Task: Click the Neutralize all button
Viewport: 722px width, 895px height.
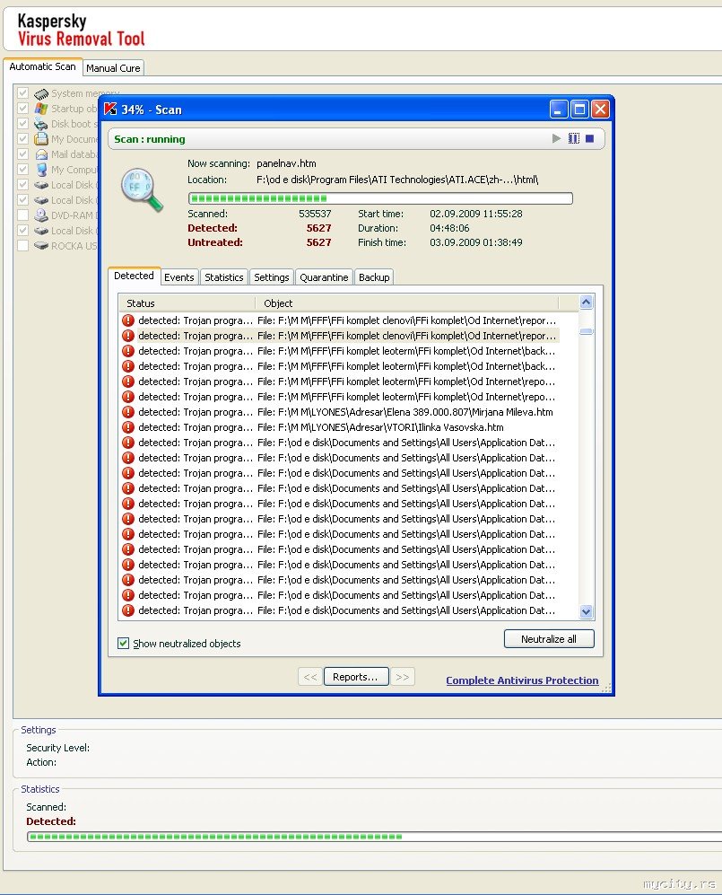Action: [549, 639]
